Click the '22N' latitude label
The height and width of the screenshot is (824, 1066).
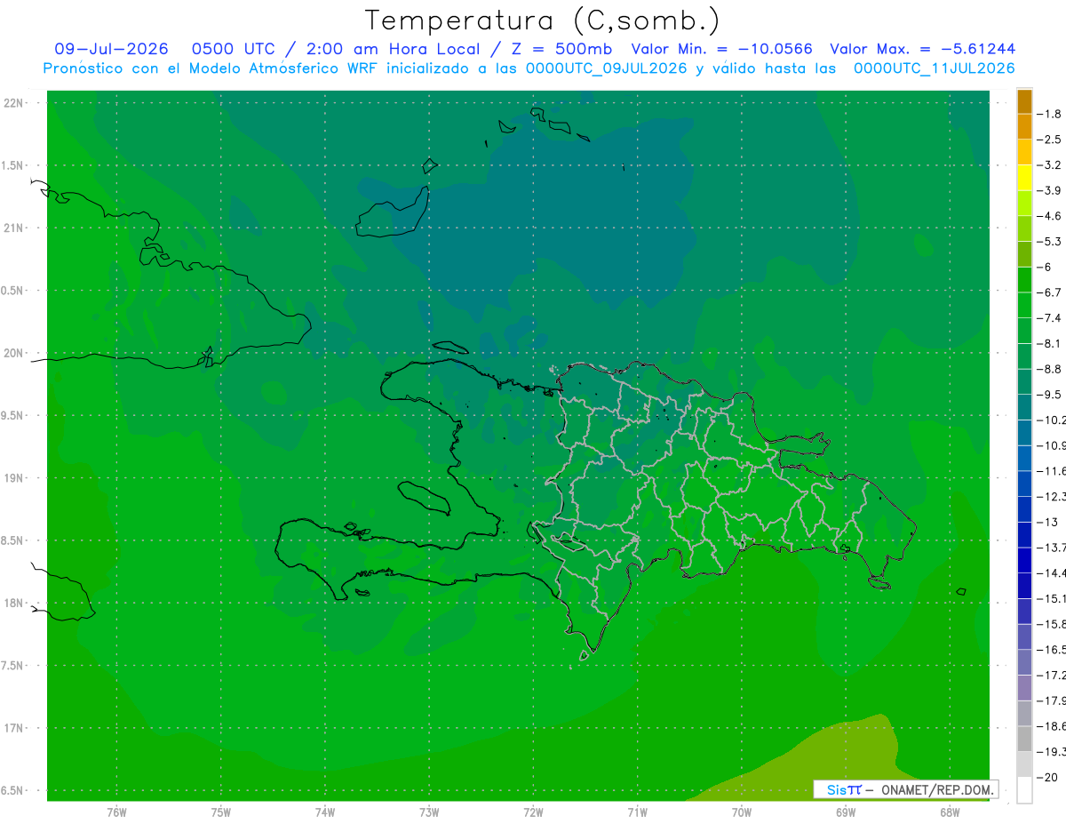coord(12,102)
